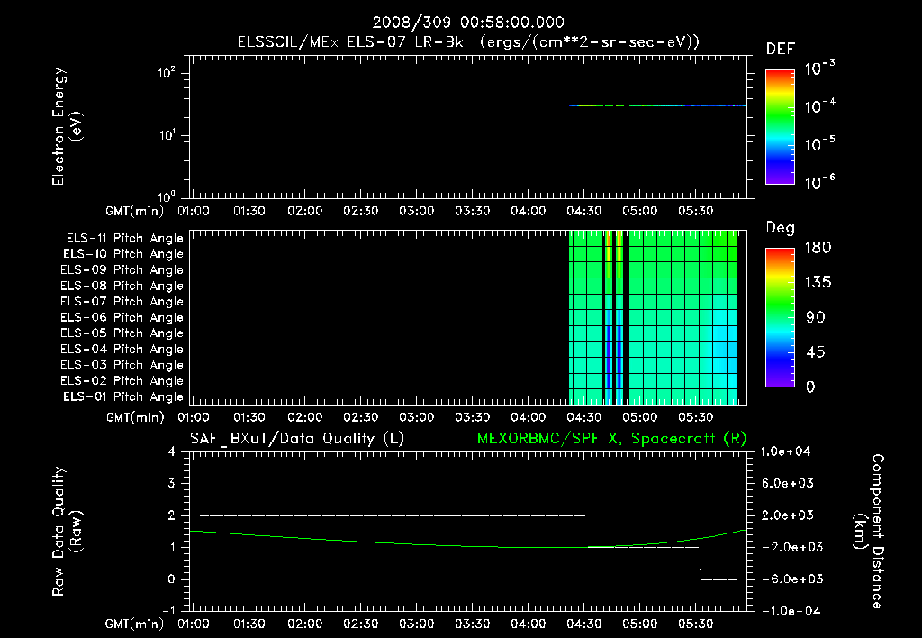The height and width of the screenshot is (638, 922).
Task: Select the ELS-07 Pitch Angle row label
Action: pyautogui.click(x=122, y=301)
